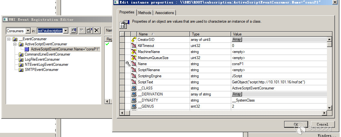This screenshot has width=341, height=137.
Task: Click the __DERIVATION system property icon
Action: (x=134, y=94)
